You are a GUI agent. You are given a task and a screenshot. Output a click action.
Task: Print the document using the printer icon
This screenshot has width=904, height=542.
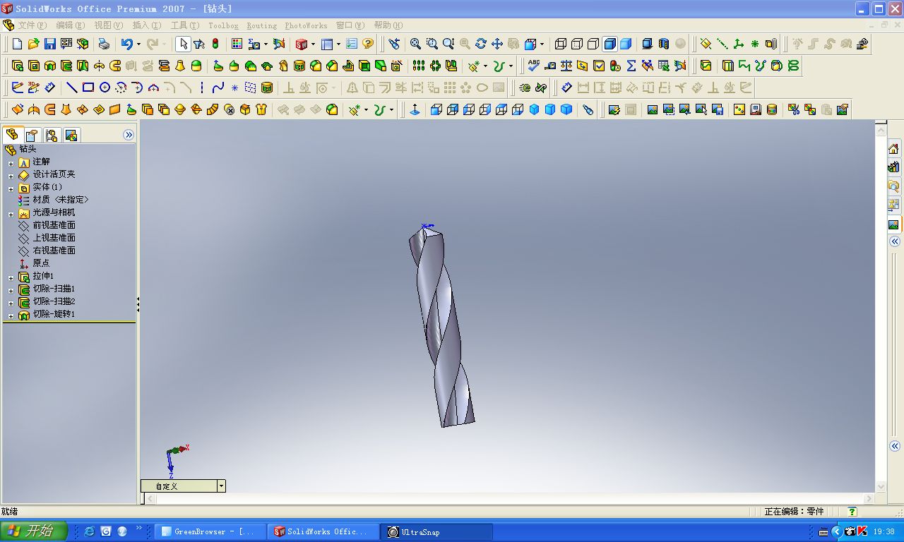coord(104,44)
